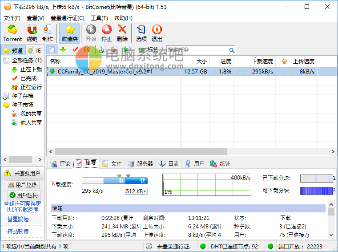This screenshot has width=338, height=252.
Task: Sort by the 进度 column header
Action: coord(222,61)
